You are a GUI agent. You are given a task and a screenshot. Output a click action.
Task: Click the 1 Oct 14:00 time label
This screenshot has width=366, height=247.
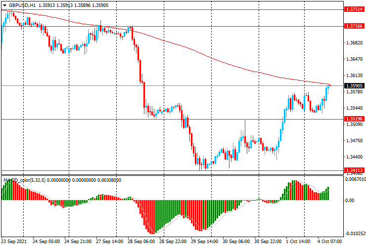point(298,242)
